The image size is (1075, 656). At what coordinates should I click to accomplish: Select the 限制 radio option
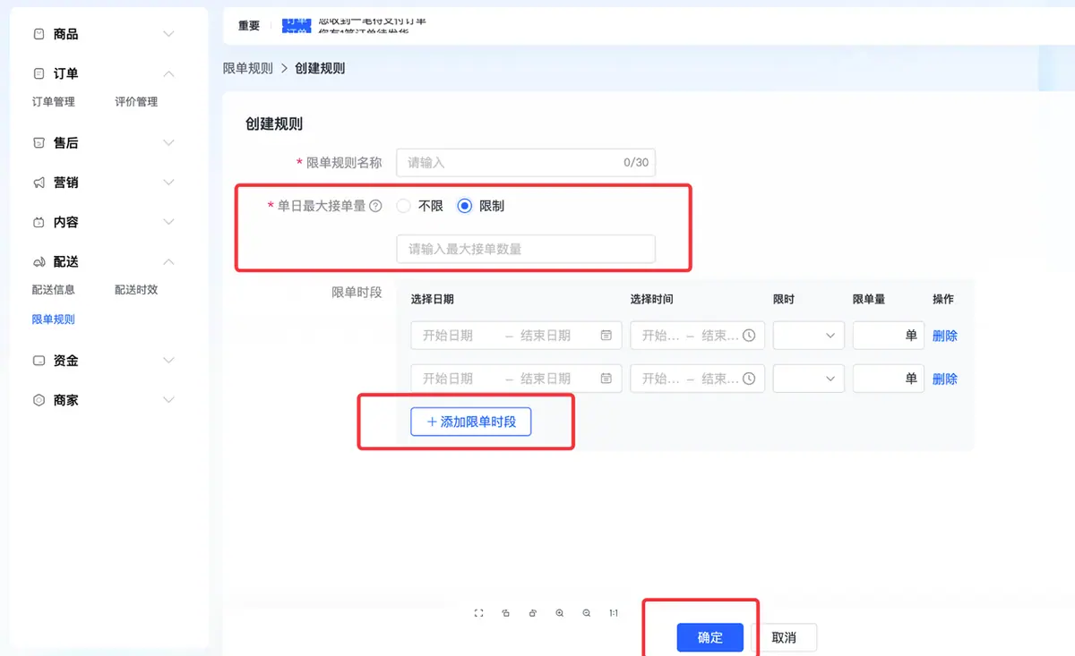tap(464, 206)
